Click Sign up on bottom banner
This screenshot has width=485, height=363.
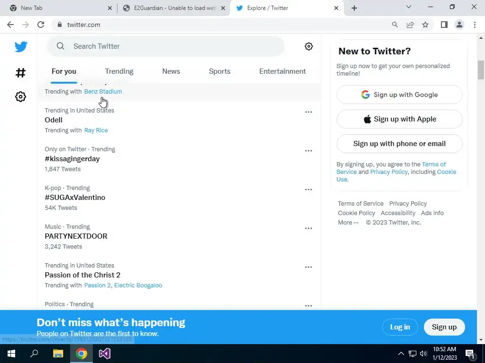444,327
